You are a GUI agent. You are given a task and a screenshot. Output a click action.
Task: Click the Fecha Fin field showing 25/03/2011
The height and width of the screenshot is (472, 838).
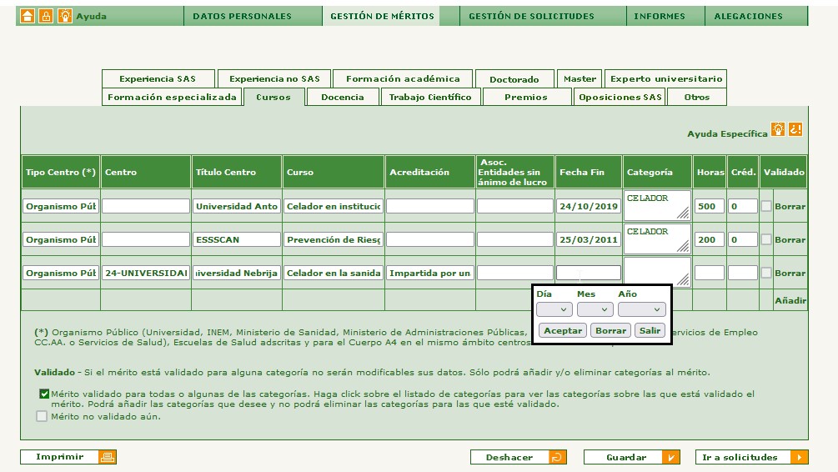coord(589,239)
